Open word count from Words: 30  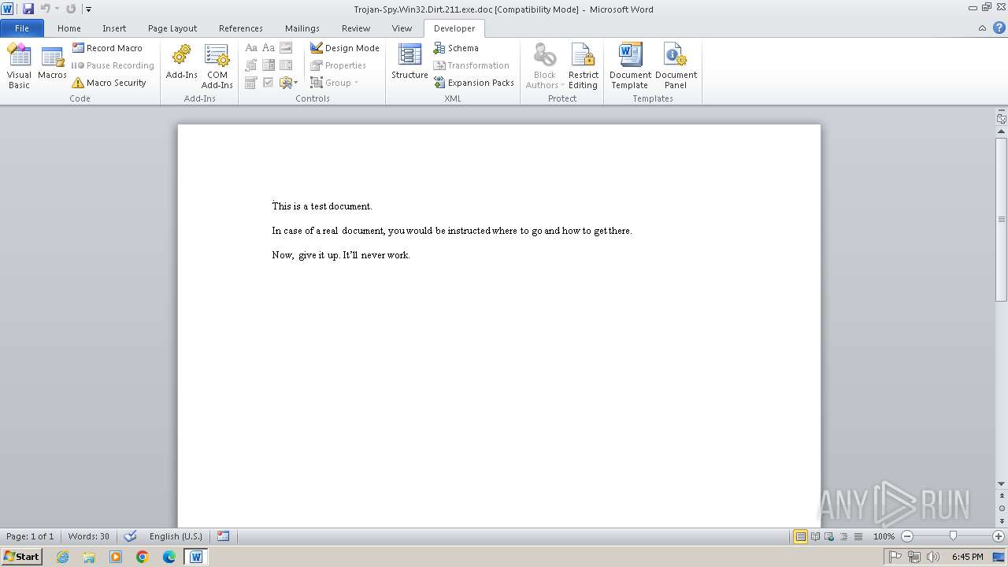pos(89,536)
